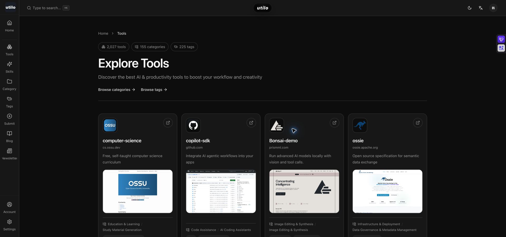Click the user avatar menu at top right
The width and height of the screenshot is (506, 237).
tap(493, 8)
